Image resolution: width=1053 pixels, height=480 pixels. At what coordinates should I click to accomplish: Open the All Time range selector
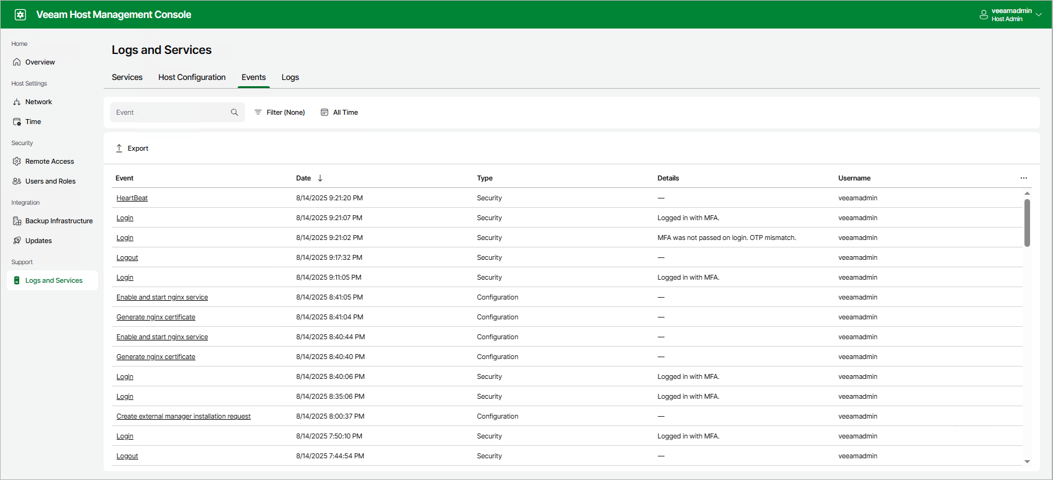[339, 112]
